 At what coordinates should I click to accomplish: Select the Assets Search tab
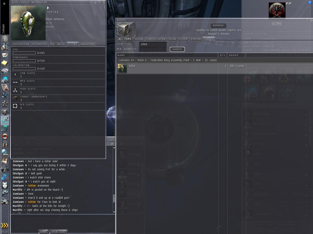pos(209,39)
